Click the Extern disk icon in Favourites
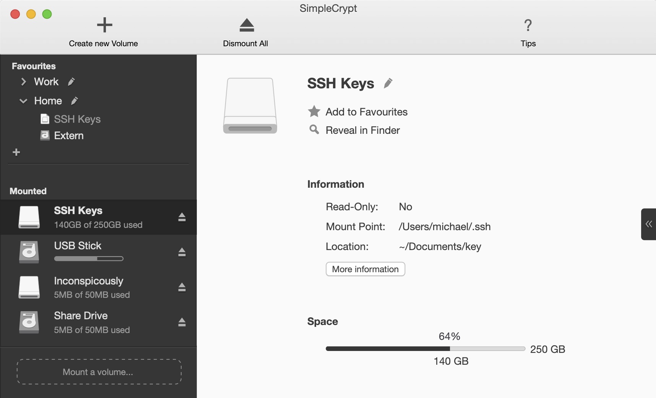This screenshot has height=398, width=656. tap(45, 135)
